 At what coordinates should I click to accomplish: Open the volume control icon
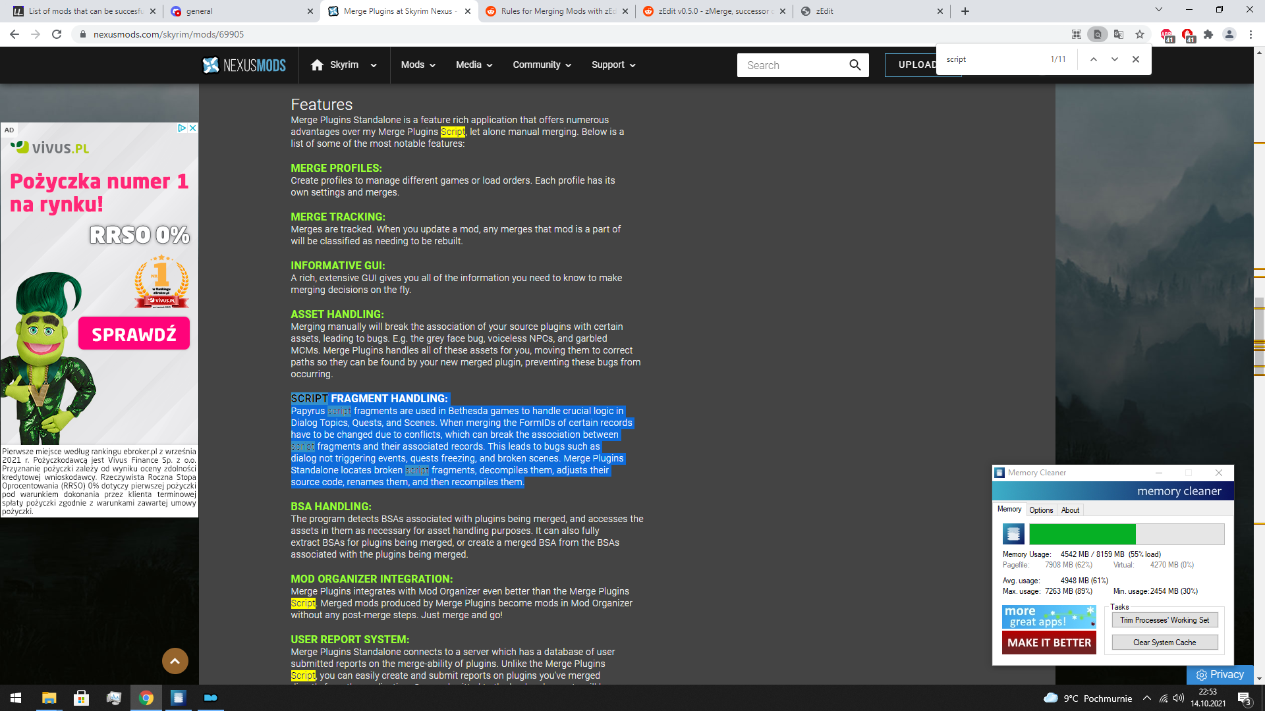point(1179,698)
